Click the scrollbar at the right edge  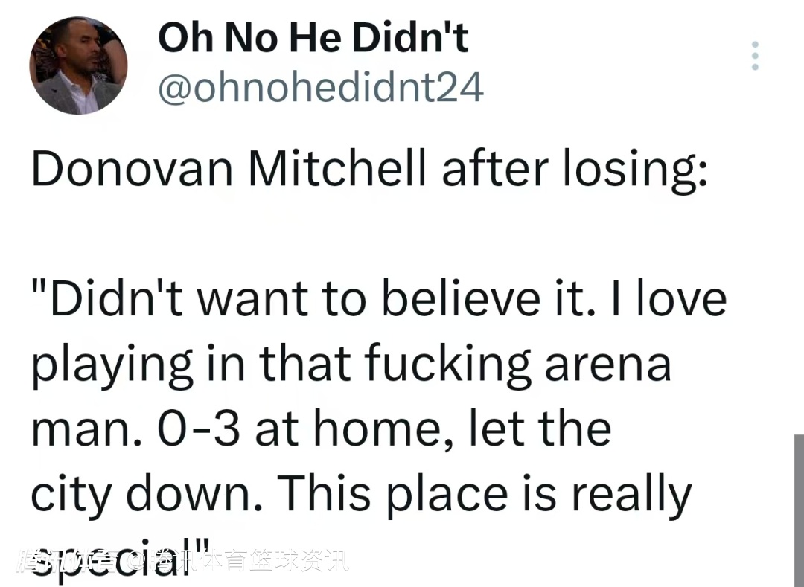pos(799,510)
